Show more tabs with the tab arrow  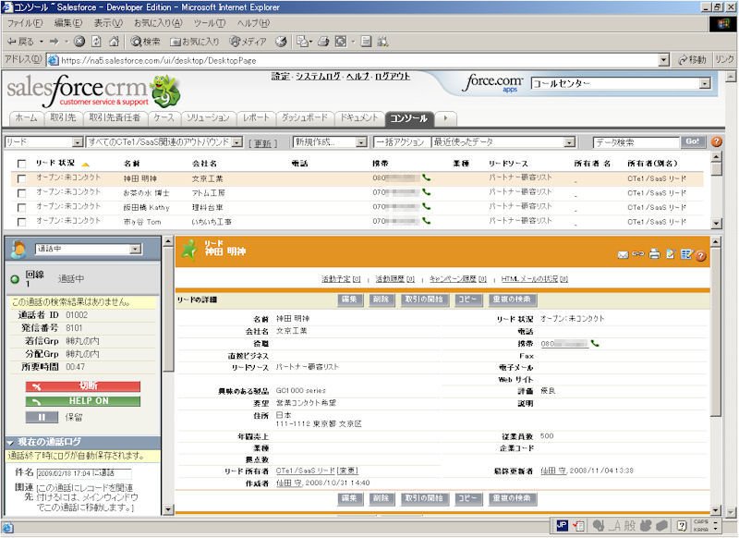coord(445,118)
